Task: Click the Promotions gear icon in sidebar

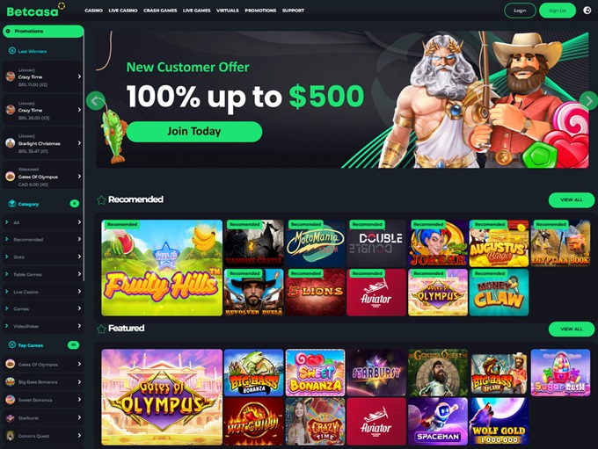Action: click(9, 32)
